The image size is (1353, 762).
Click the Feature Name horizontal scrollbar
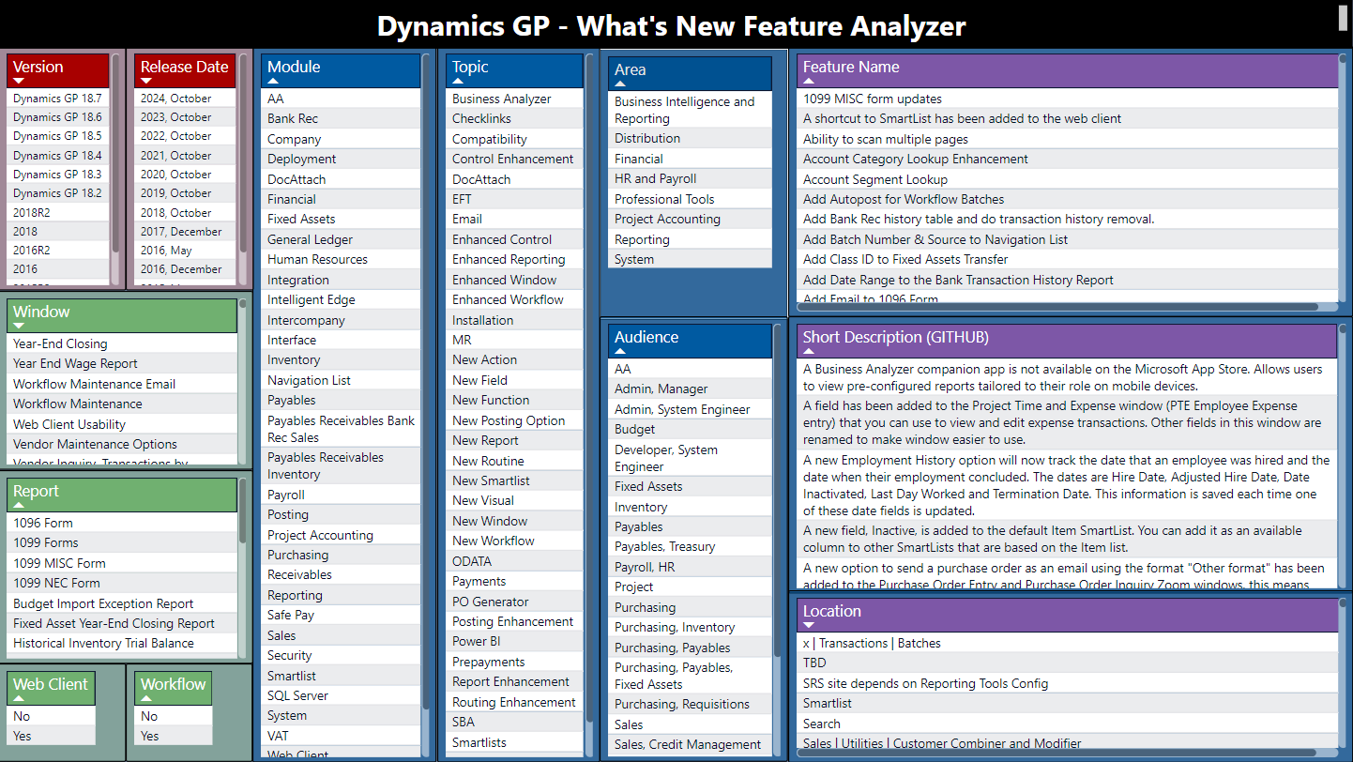tap(1057, 307)
